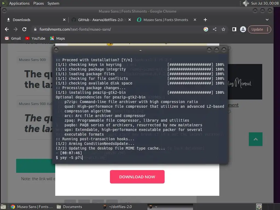Viewport: 280px width, 210px height.
Task: Click the volume speaker icon in panel
Action: [246, 3]
